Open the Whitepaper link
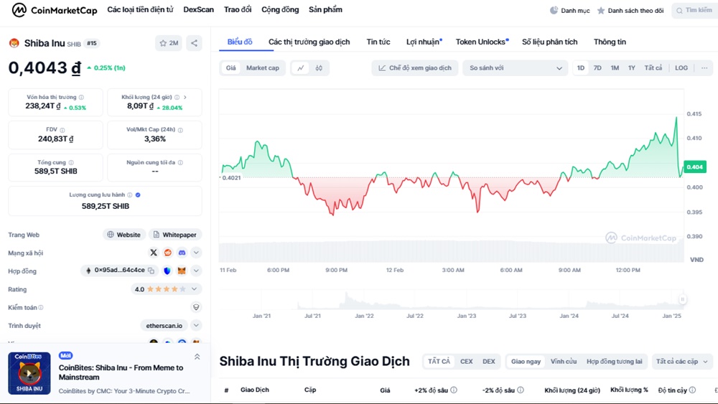This screenshot has height=404, width=718. coord(175,235)
